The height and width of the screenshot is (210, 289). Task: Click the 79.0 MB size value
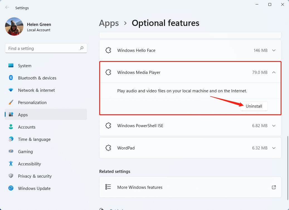coord(260,73)
